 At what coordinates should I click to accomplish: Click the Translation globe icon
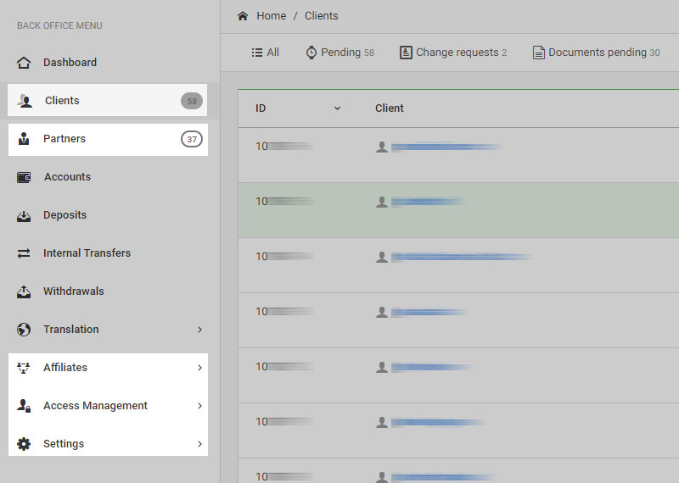coord(24,330)
